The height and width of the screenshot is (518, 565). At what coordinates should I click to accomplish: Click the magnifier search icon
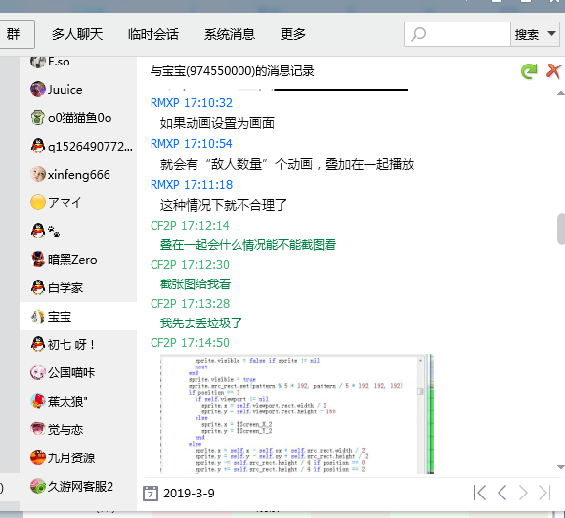pos(418,34)
